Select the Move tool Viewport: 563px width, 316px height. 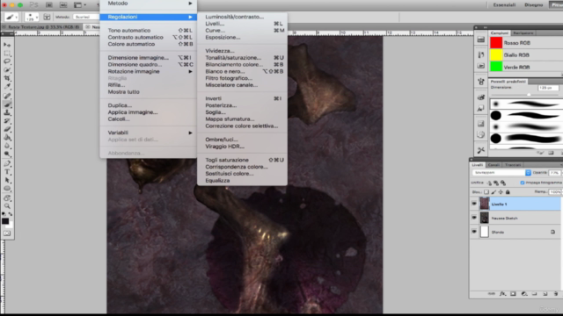7,45
